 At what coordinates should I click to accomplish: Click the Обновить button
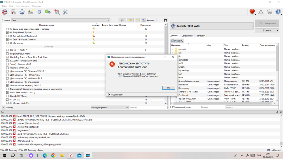coord(177,41)
